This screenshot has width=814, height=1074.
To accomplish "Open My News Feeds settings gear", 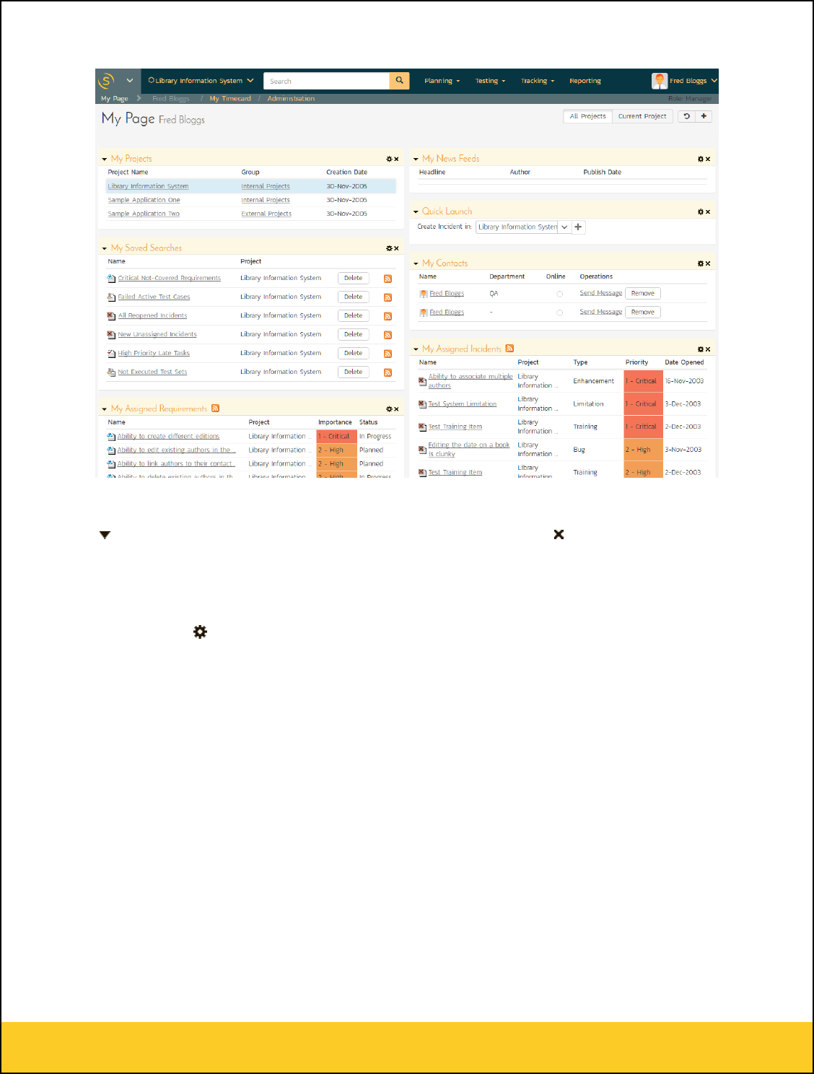I will point(700,159).
